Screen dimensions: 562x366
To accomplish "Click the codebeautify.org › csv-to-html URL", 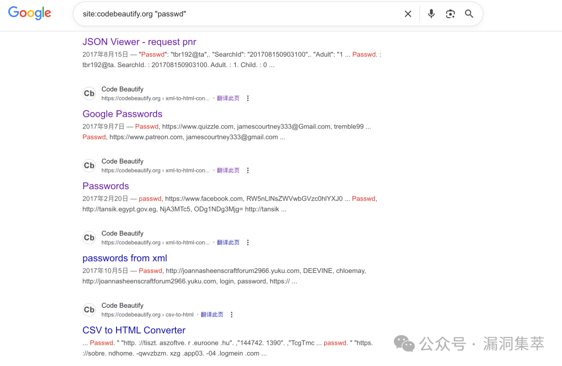I will pos(147,315).
